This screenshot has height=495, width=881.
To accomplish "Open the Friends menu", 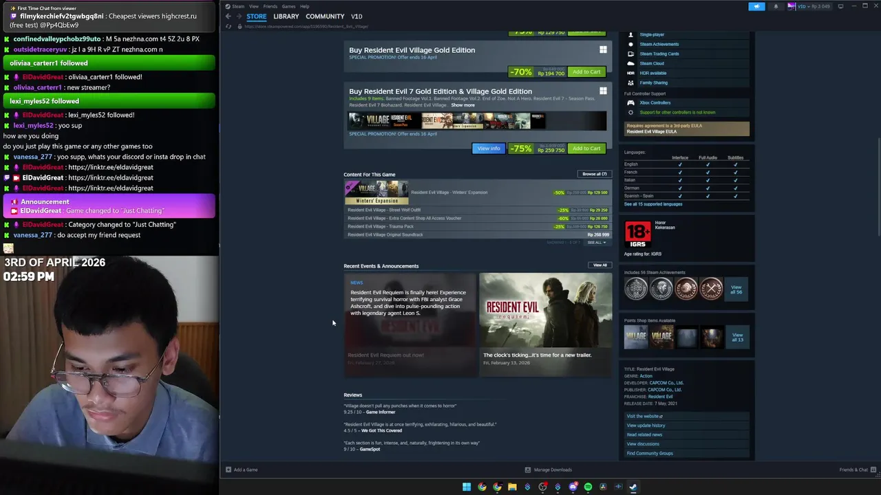I will click(270, 6).
